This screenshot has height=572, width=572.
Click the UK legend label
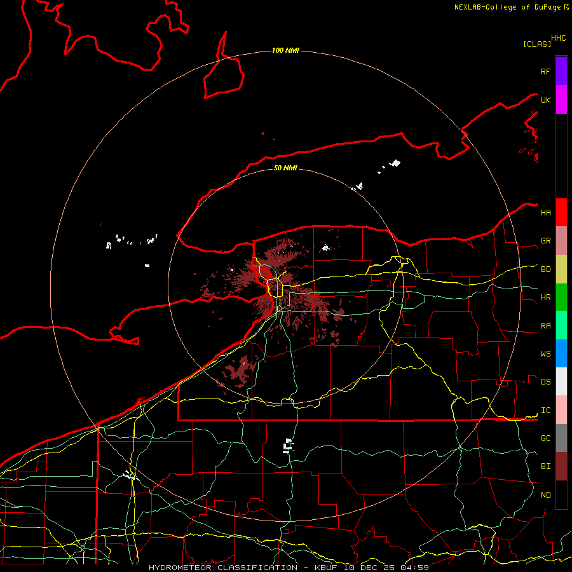click(x=545, y=100)
